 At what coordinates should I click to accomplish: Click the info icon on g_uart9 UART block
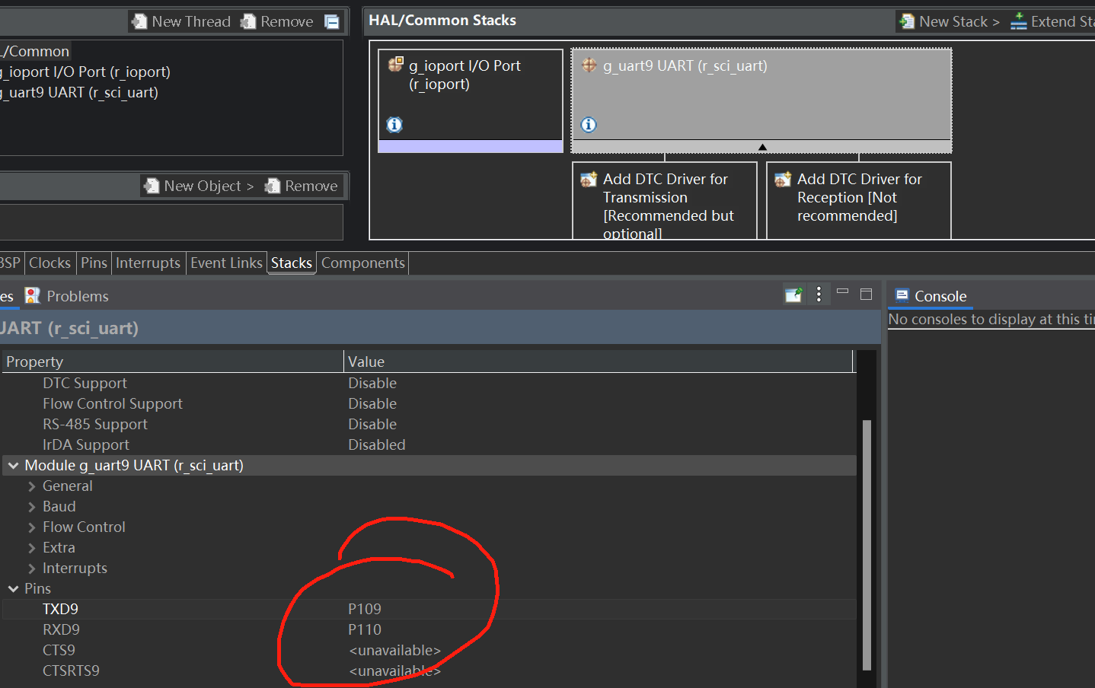point(589,125)
